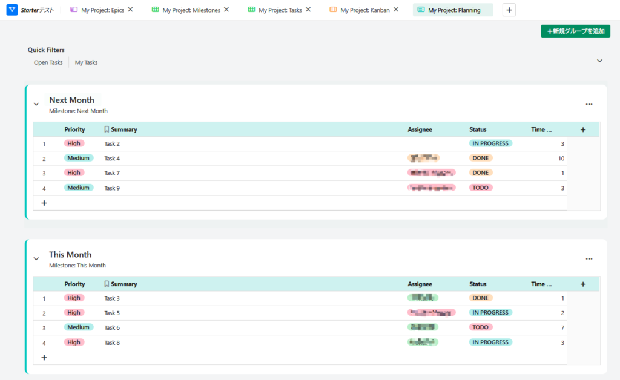Close the My Project: Kanban tab
The width and height of the screenshot is (620, 380).
(396, 10)
